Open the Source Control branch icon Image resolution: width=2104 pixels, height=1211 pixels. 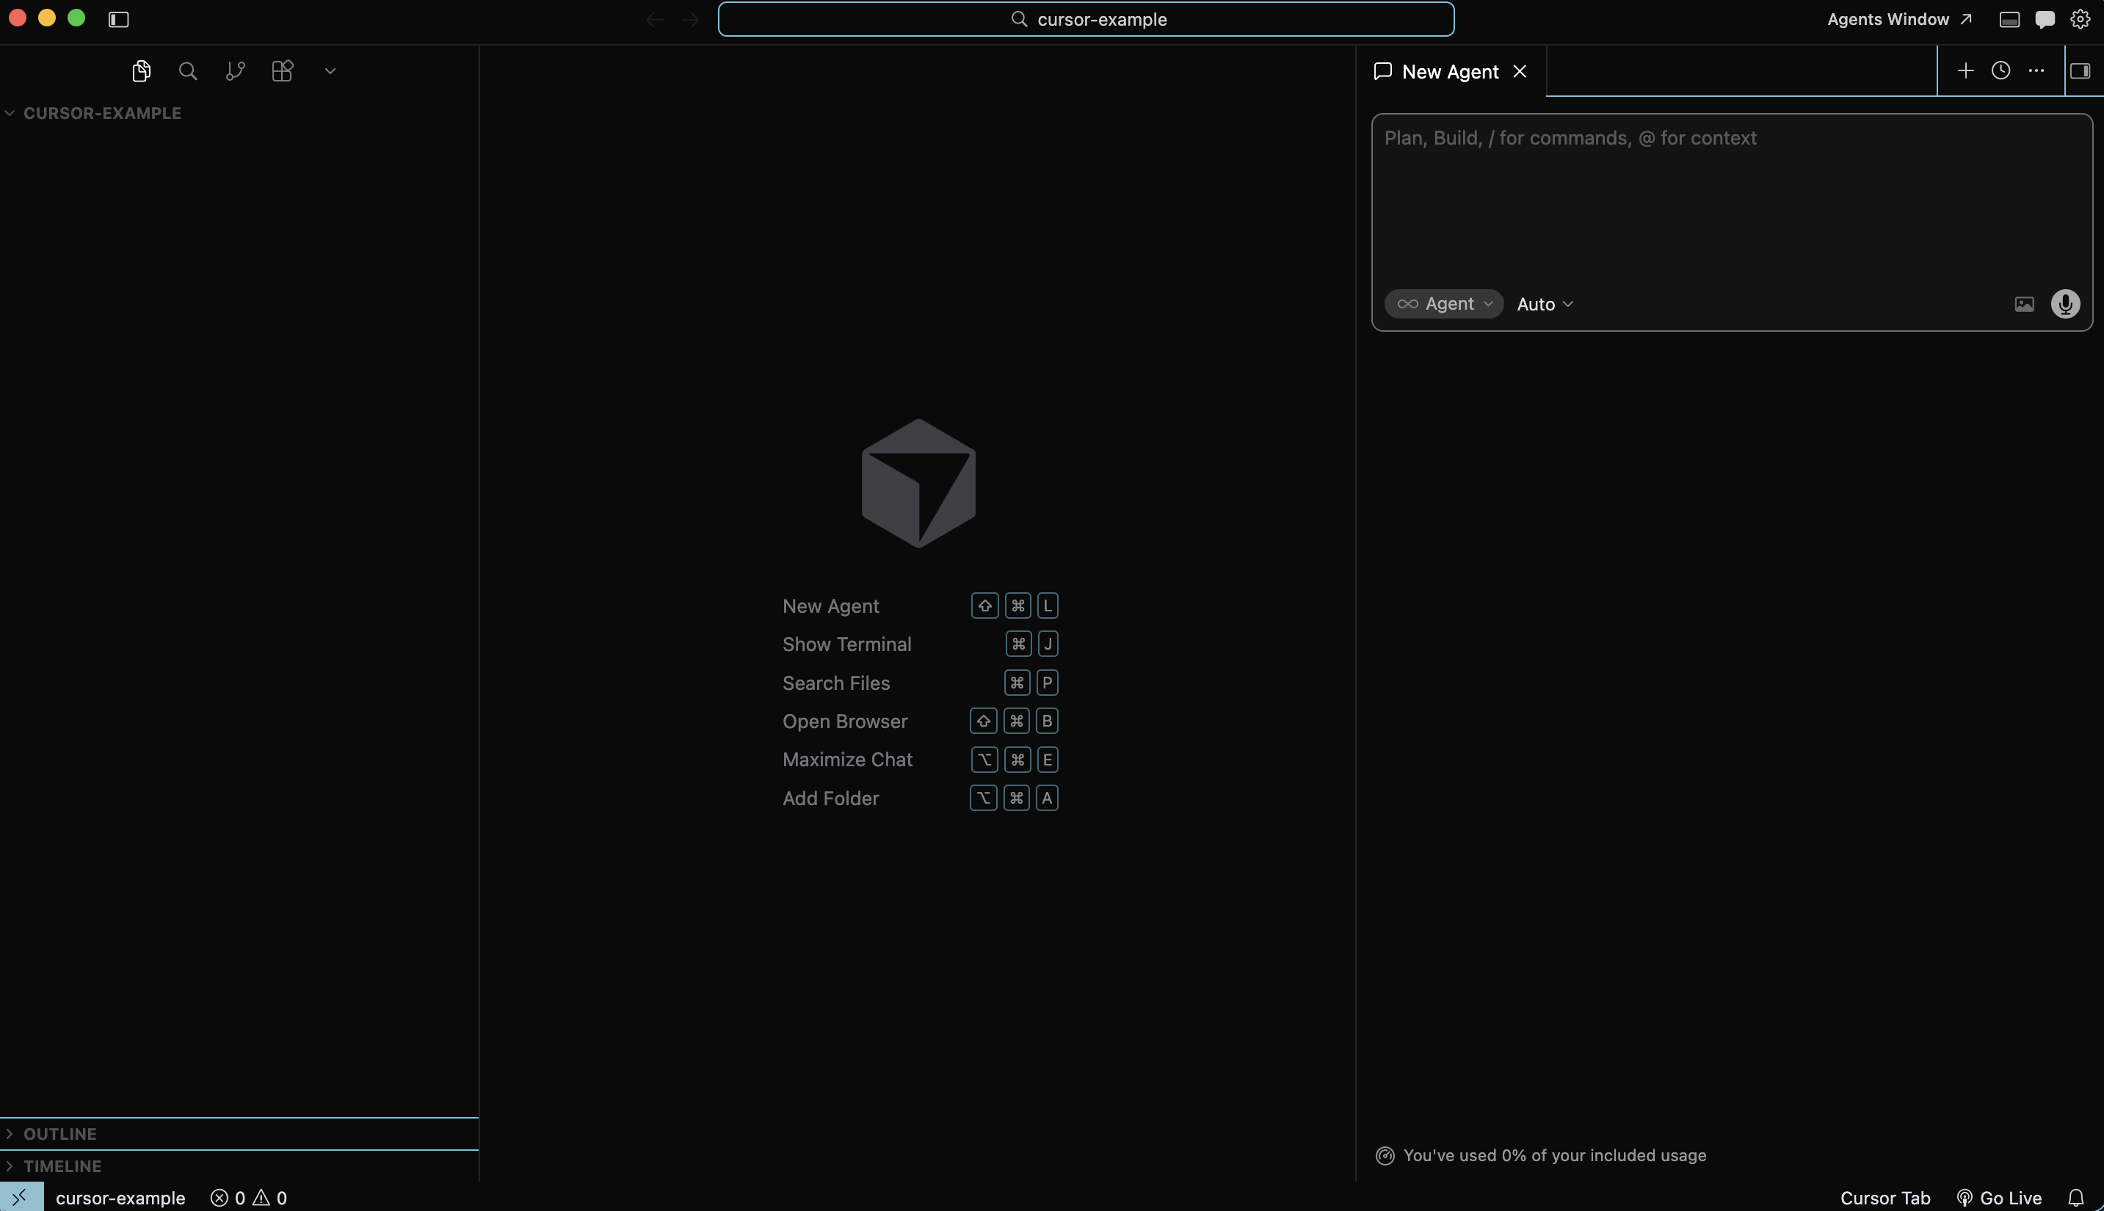236,70
